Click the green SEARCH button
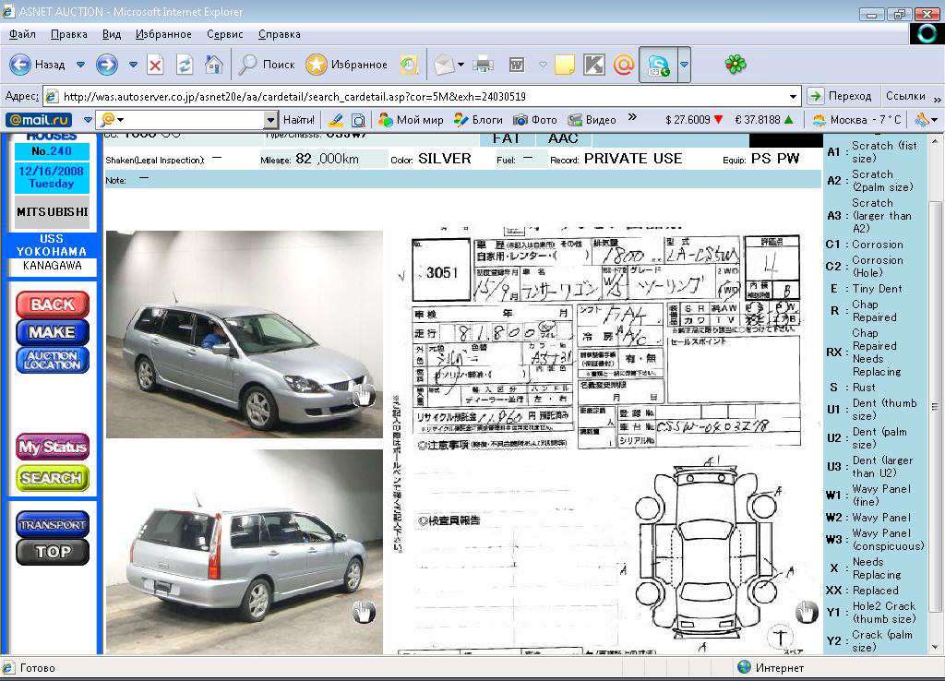This screenshot has width=945, height=681. click(x=53, y=478)
